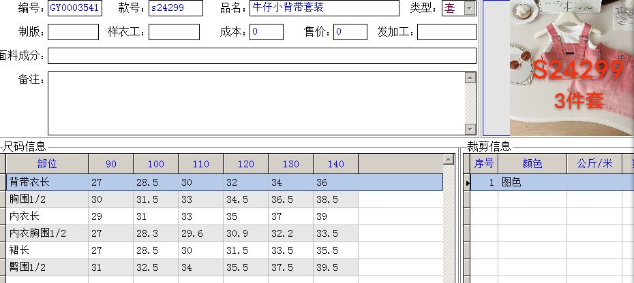The height and width of the screenshot is (283, 634).
Task: Click 胸围1/2 size 120 cell 34.5
Action: point(246,199)
